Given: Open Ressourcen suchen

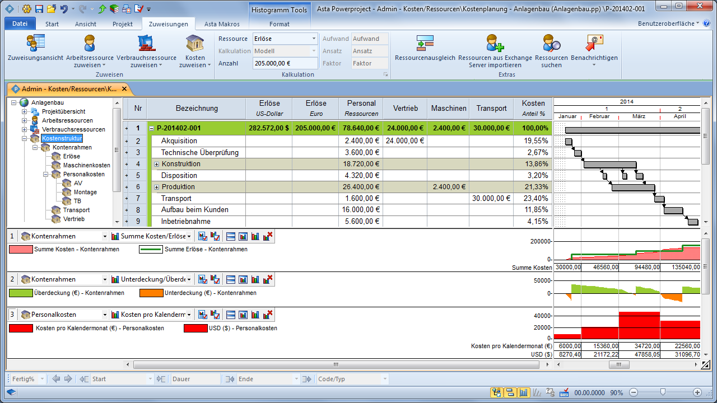Looking at the screenshot, I should [552, 51].
